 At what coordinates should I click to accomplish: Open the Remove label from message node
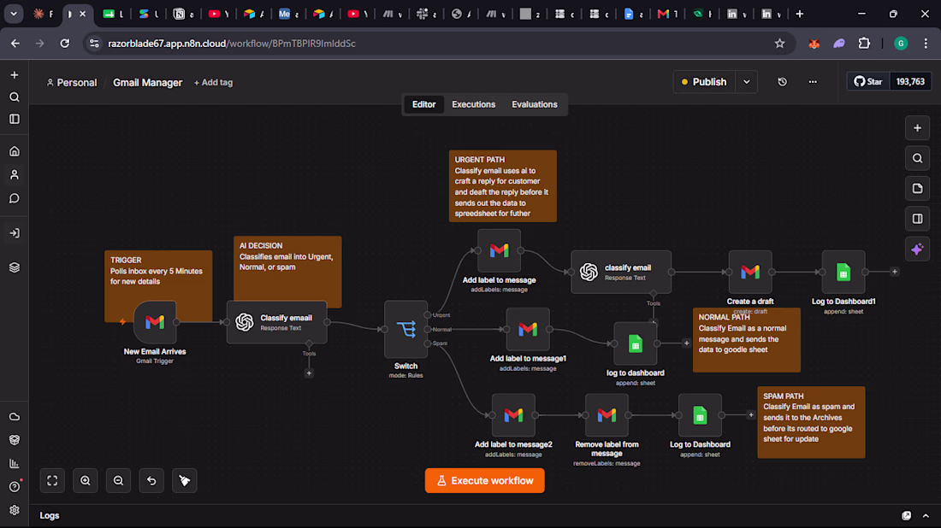607,414
